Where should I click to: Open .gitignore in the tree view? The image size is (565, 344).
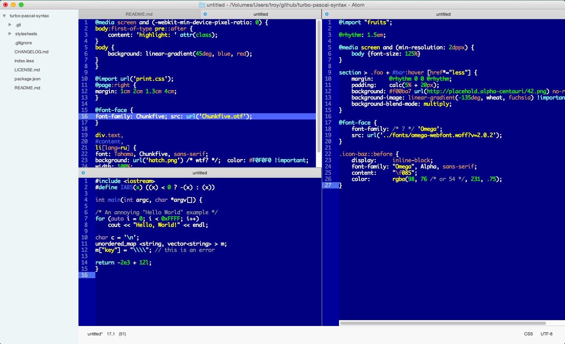pyautogui.click(x=23, y=43)
